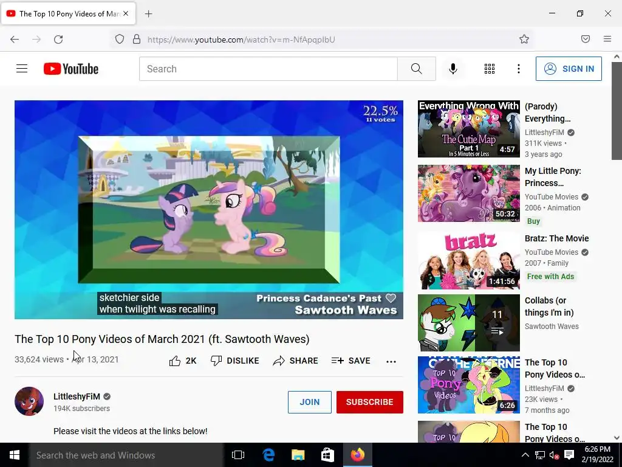Image resolution: width=622 pixels, height=467 pixels.
Task: Open the network tray icon
Action: point(540,455)
